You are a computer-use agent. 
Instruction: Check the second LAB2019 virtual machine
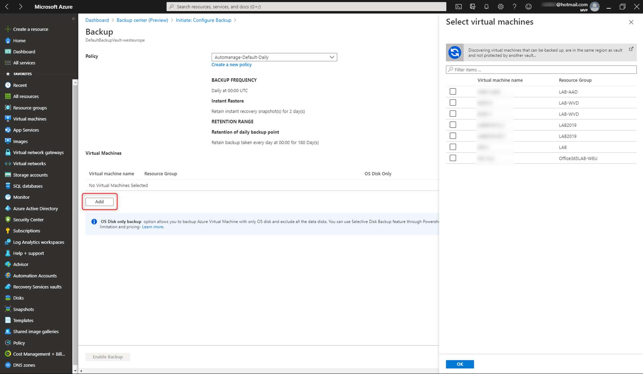click(x=453, y=136)
